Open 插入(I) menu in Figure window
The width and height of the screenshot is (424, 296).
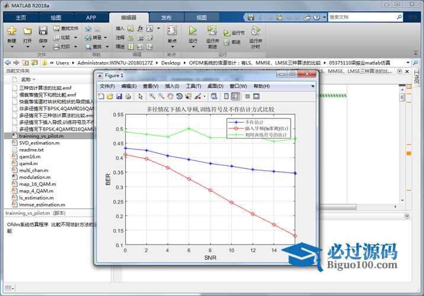coord(172,86)
